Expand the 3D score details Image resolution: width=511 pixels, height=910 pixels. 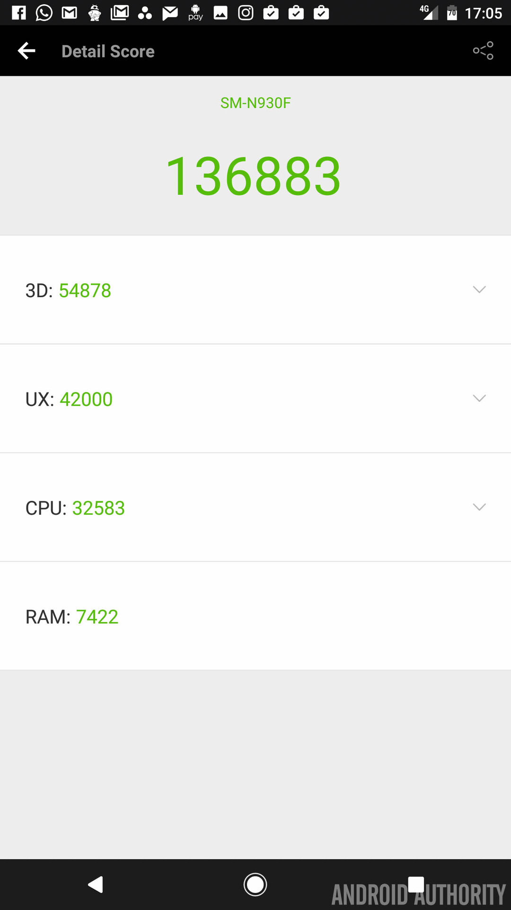pos(479,290)
